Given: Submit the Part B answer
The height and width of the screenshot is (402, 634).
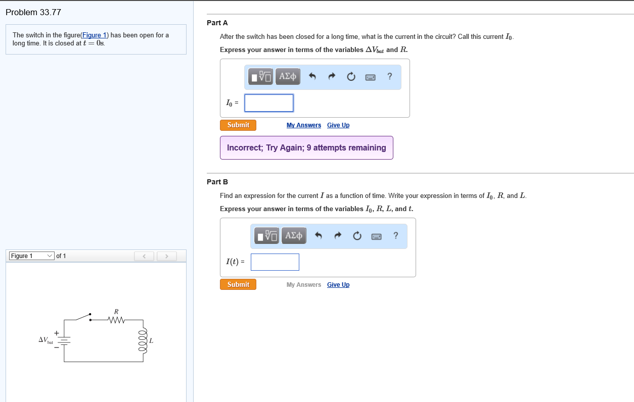Looking at the screenshot, I should tap(238, 285).
